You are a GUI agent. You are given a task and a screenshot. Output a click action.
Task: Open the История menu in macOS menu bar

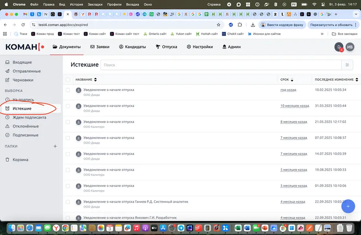point(76,4)
